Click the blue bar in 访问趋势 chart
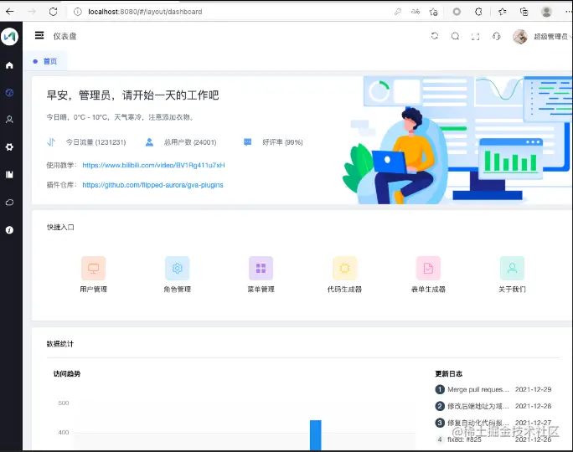This screenshot has width=573, height=452. pos(316,435)
